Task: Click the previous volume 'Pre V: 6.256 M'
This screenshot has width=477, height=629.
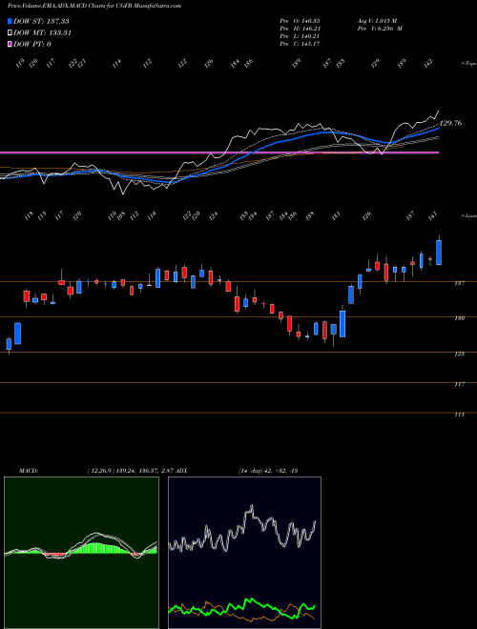Action: coord(380,29)
